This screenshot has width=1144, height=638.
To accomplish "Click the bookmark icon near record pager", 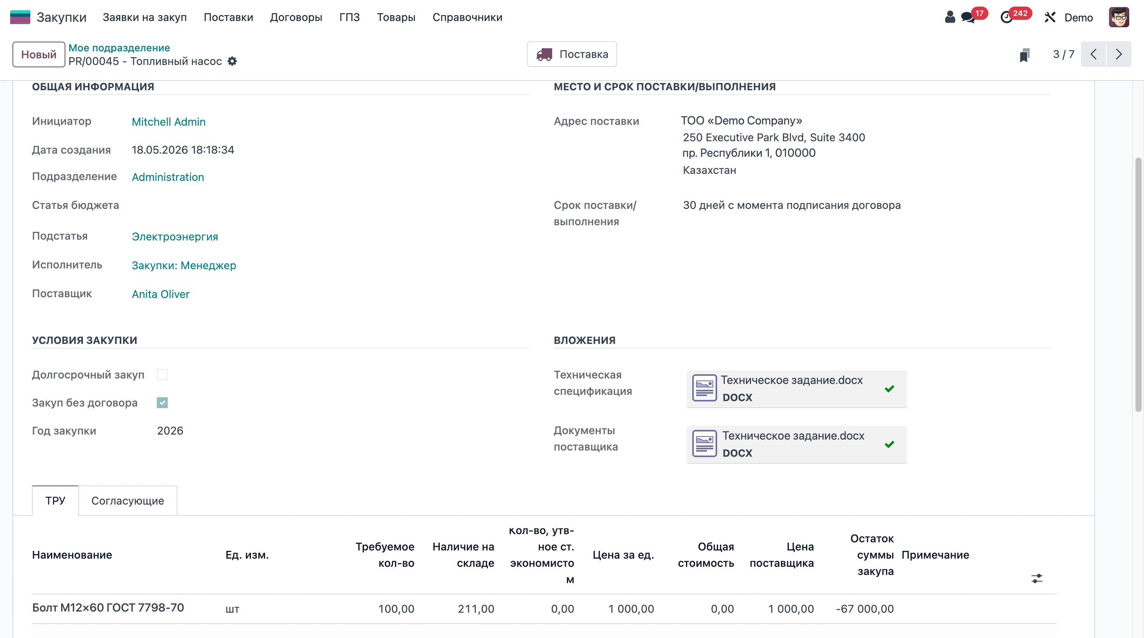I will 1025,54.
